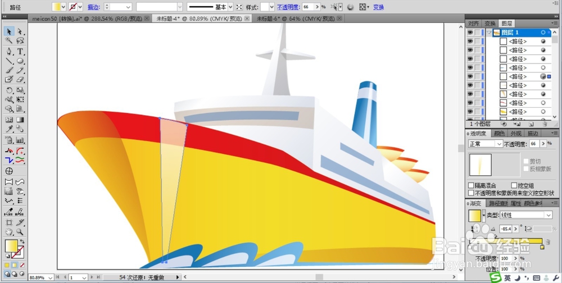Open the 外观 panel tab
Viewport: 562px width, 283px height.
pyautogui.click(x=515, y=133)
